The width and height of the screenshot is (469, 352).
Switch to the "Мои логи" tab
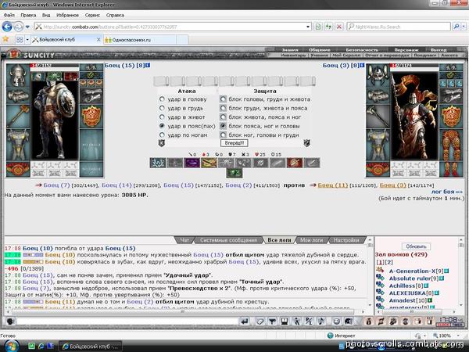click(x=311, y=240)
